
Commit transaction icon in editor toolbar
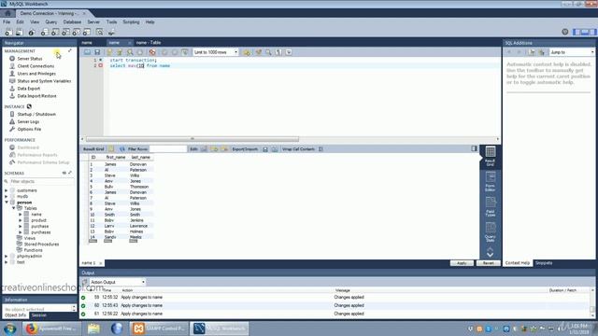tap(164, 52)
